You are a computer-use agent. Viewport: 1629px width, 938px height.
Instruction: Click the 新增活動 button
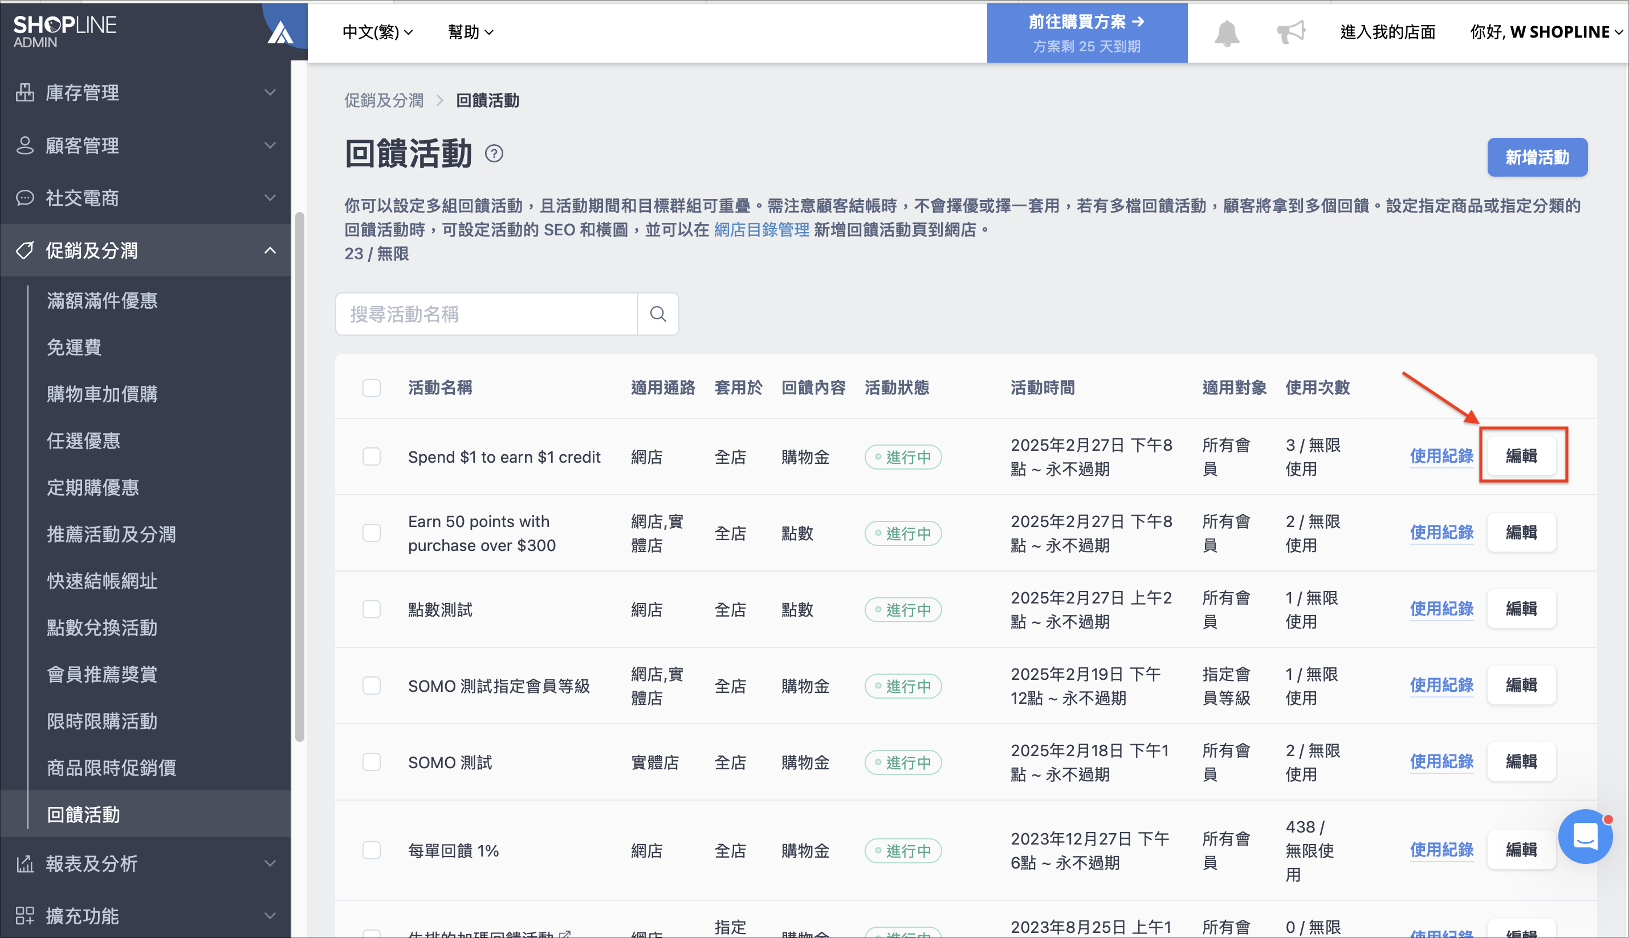pos(1537,157)
